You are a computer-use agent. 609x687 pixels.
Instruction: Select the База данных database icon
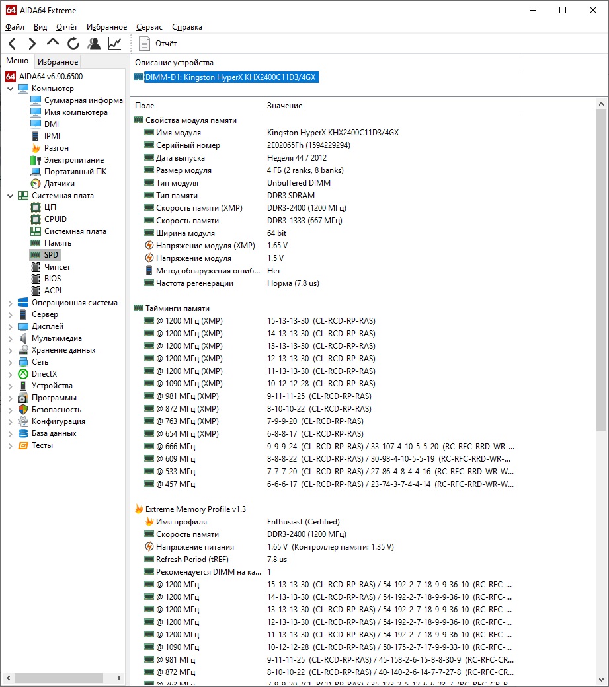click(22, 433)
